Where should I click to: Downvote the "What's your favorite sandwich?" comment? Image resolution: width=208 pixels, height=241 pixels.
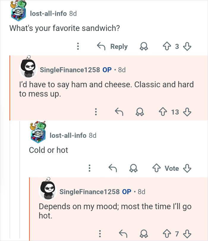[186, 46]
